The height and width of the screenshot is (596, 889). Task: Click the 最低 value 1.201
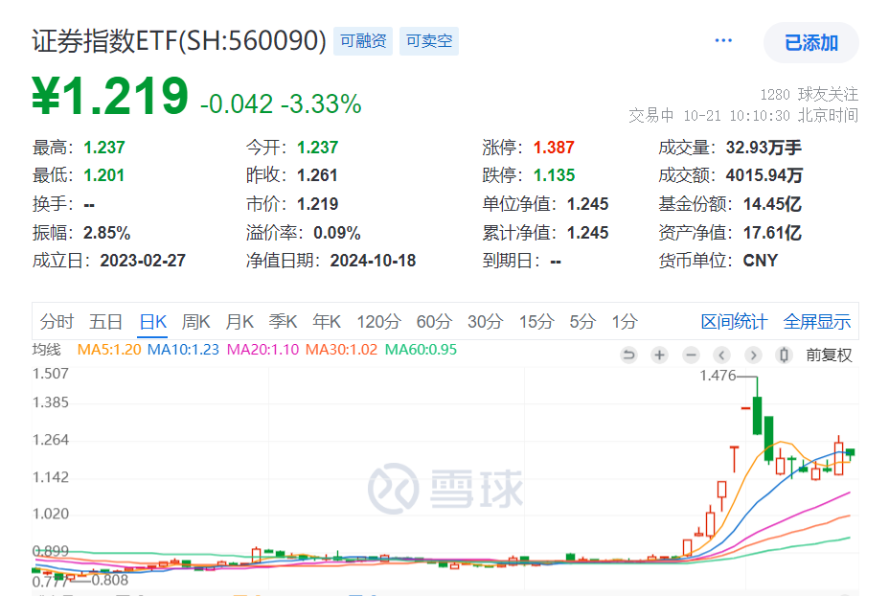103,175
